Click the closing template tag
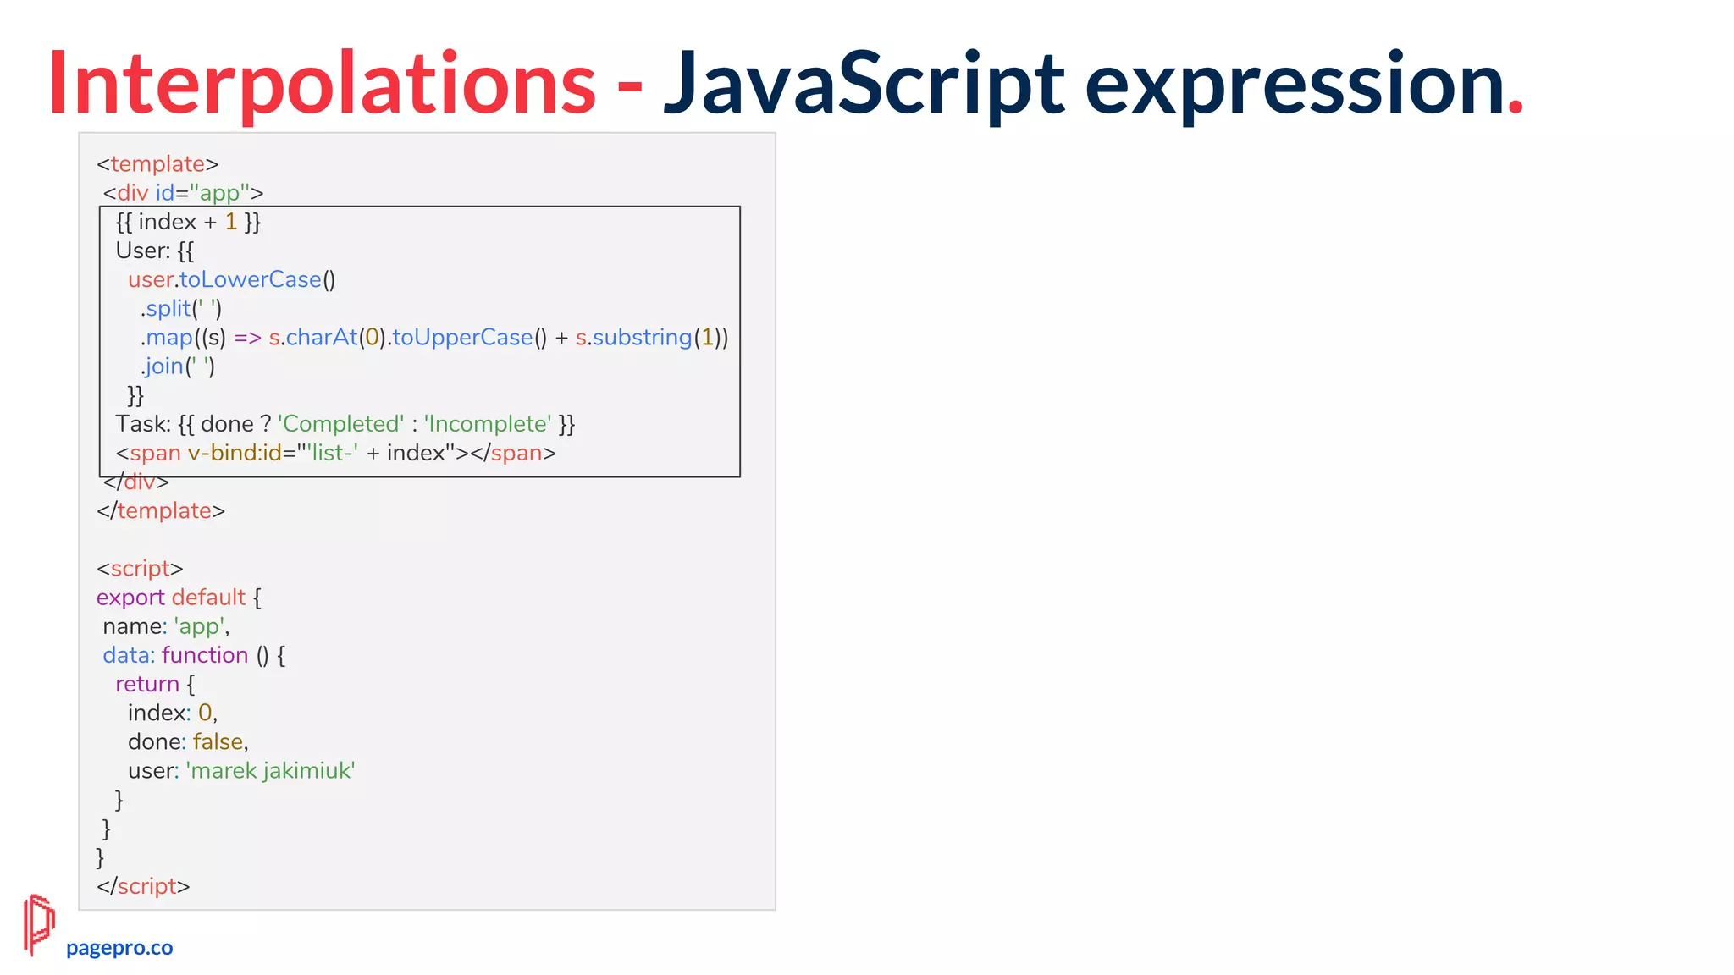The width and height of the screenshot is (1734, 975). (161, 511)
